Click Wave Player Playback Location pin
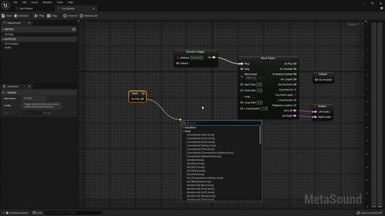Image resolution: width=385 pixels, height=216 pixels. click(295, 106)
